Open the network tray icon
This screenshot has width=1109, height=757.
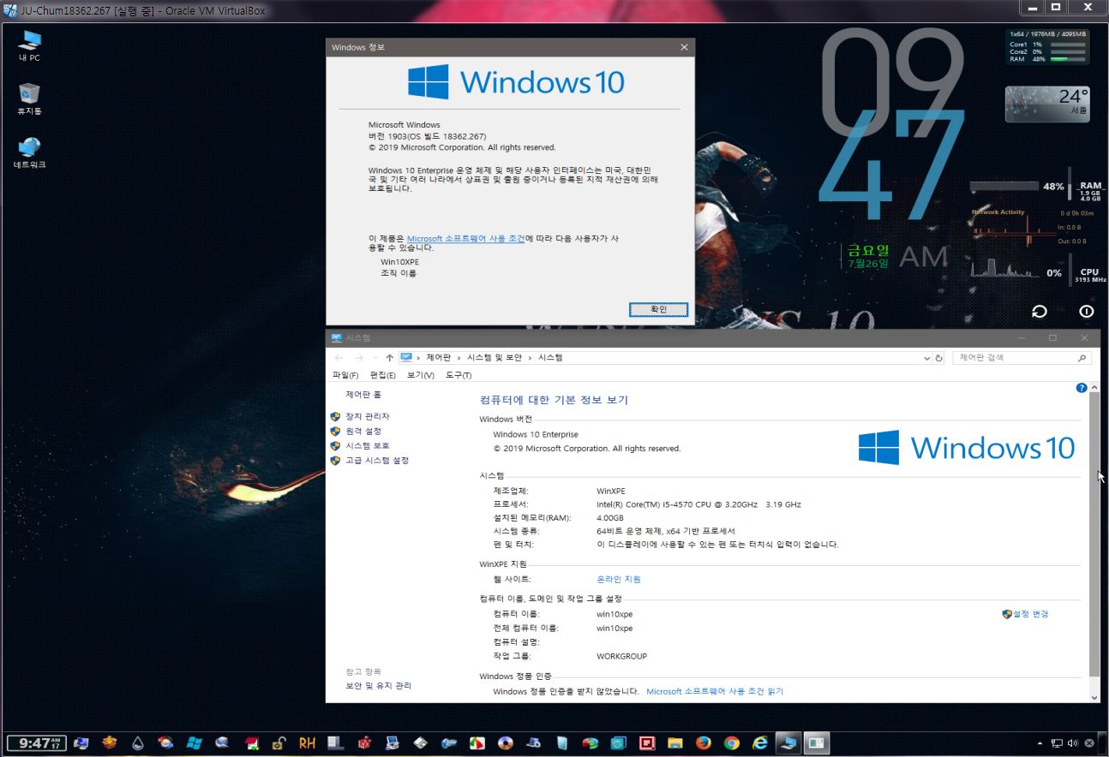(1057, 743)
